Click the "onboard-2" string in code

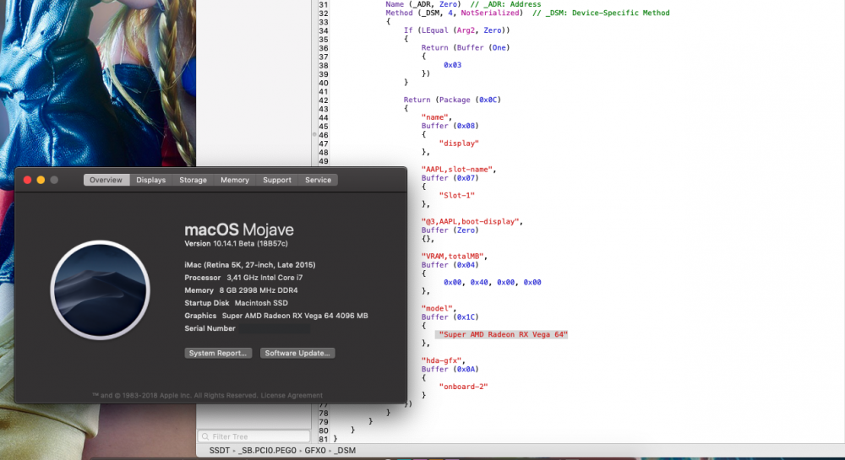[x=463, y=387]
